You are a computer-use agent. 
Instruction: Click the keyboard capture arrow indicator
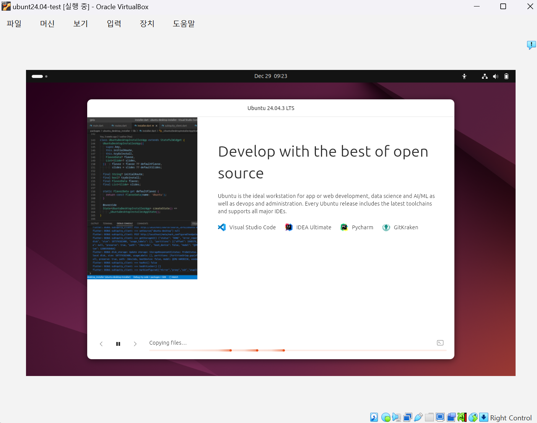tap(484, 417)
